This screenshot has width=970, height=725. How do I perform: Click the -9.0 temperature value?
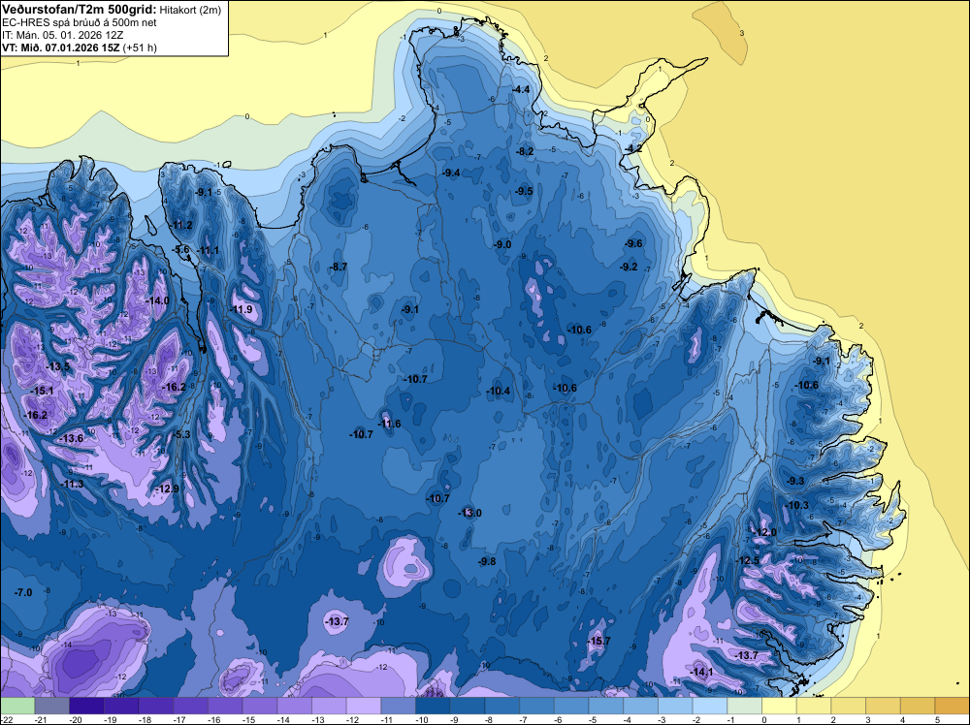point(502,245)
